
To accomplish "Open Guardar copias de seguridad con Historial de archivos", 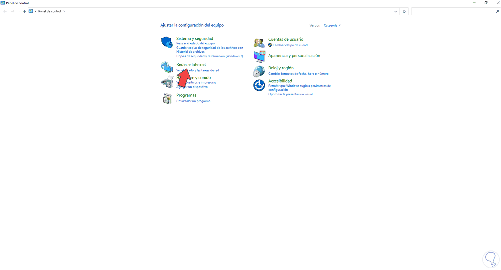I will point(210,50).
